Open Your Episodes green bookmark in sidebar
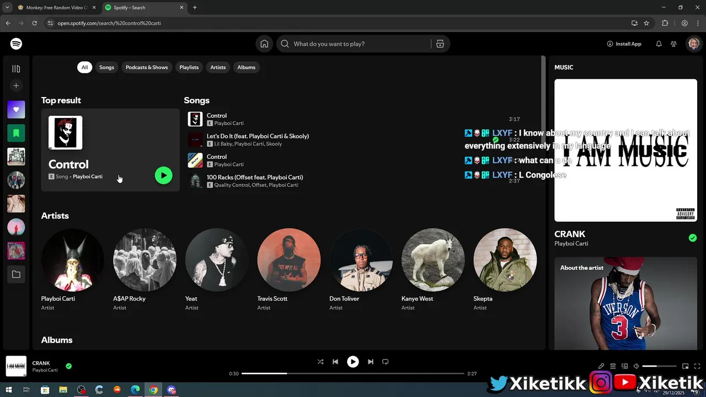This screenshot has width=706, height=397. tap(16, 133)
